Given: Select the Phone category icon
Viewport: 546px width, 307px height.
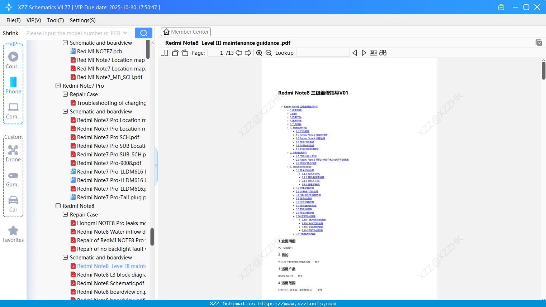Looking at the screenshot, I should [x=13, y=86].
